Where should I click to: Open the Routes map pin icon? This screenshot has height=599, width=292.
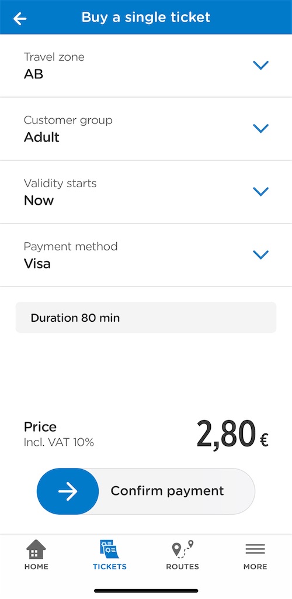point(183,549)
